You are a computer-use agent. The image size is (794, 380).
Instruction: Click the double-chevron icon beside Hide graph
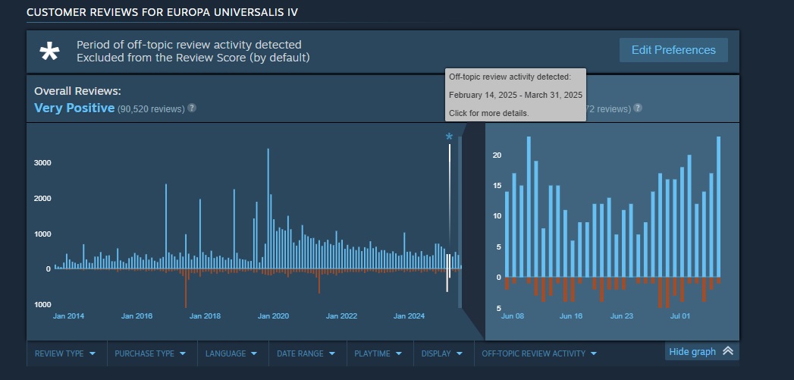[728, 350]
